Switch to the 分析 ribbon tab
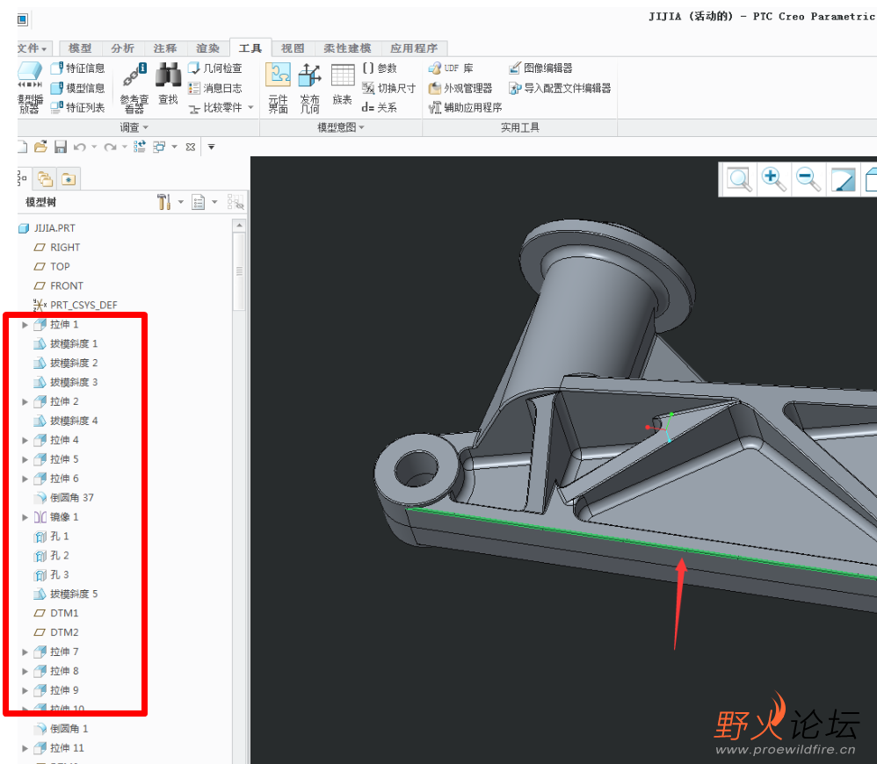877x764 pixels. pos(123,48)
